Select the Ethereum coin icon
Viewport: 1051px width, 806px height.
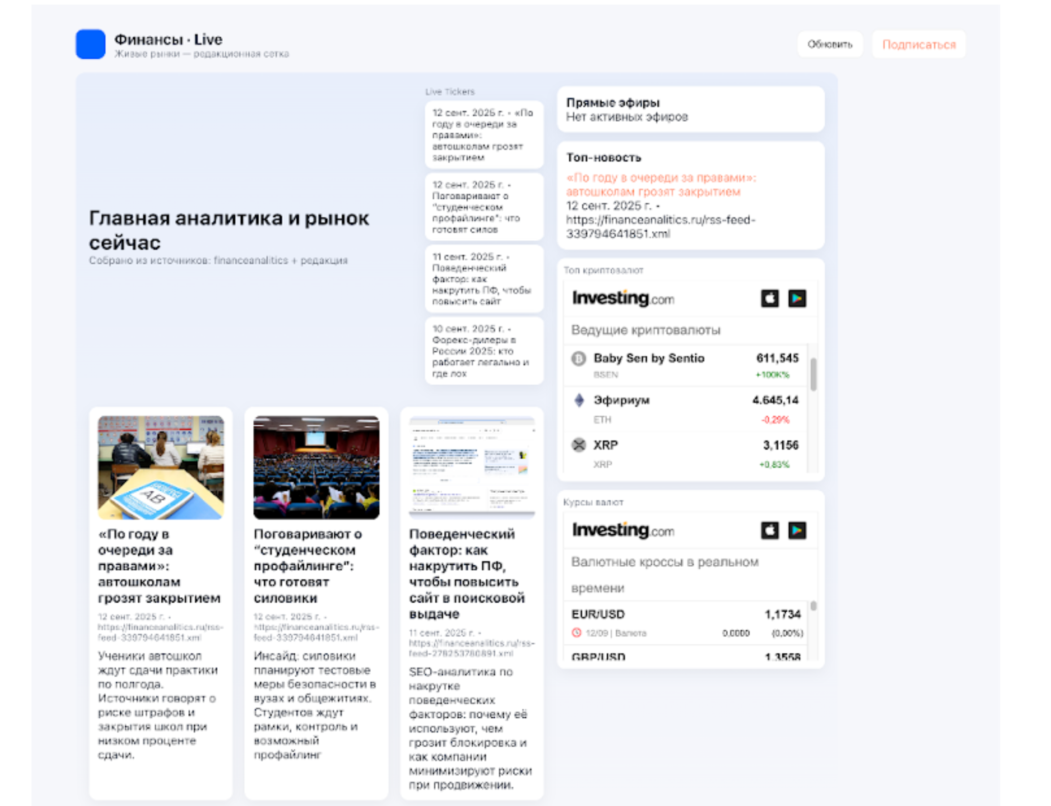tap(579, 399)
